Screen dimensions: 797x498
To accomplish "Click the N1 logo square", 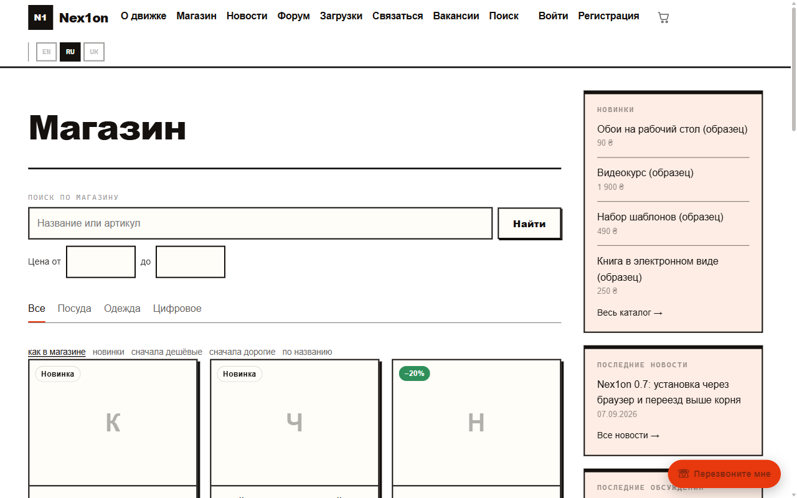I will tap(40, 17).
